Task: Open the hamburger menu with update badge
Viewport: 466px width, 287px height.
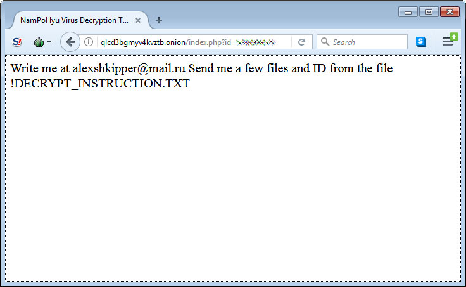Action: click(x=449, y=41)
